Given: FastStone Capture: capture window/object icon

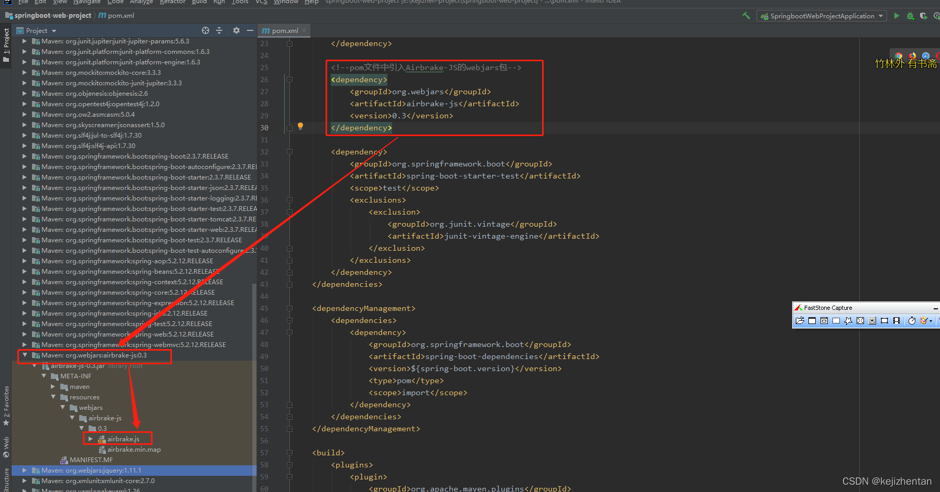Looking at the screenshot, I should (824, 321).
